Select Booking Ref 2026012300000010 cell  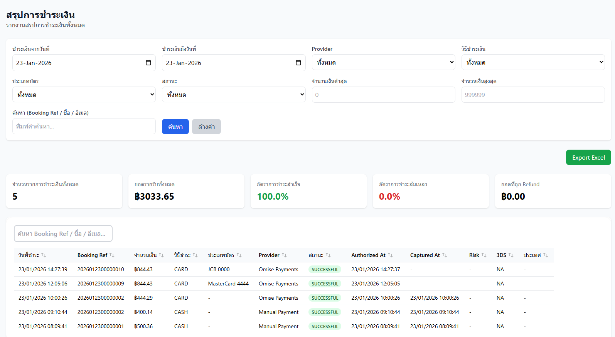click(x=101, y=269)
